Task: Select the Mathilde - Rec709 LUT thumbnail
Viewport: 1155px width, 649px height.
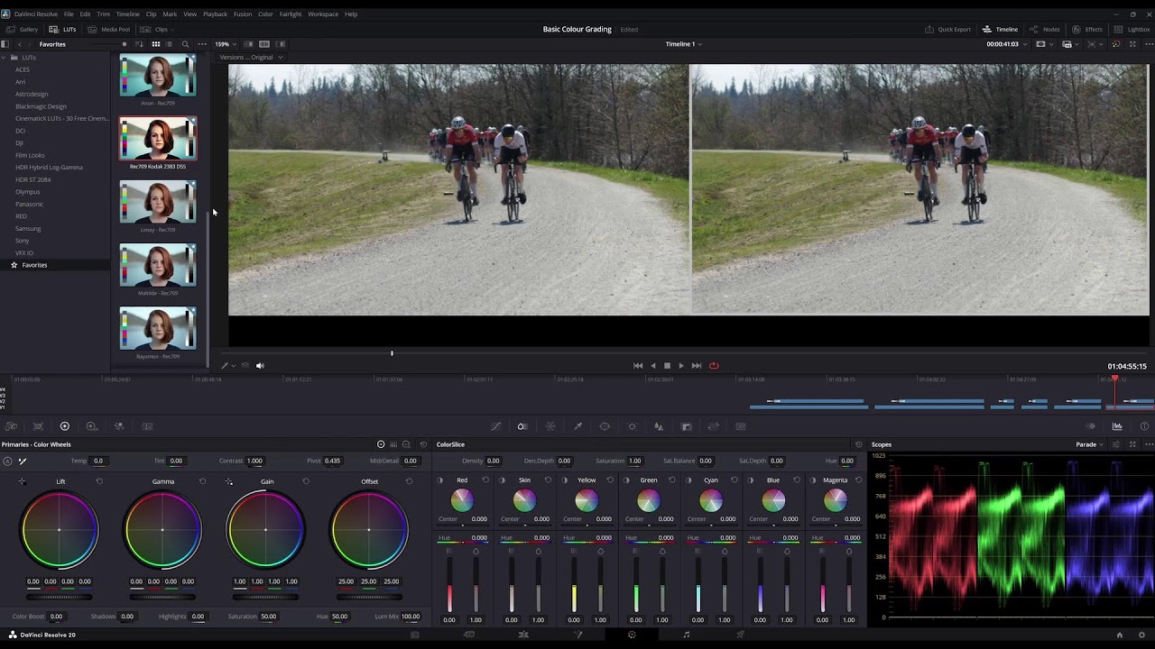Action: coord(158,266)
